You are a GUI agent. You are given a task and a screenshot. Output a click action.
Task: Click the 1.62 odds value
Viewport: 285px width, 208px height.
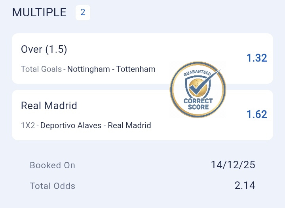(256, 115)
